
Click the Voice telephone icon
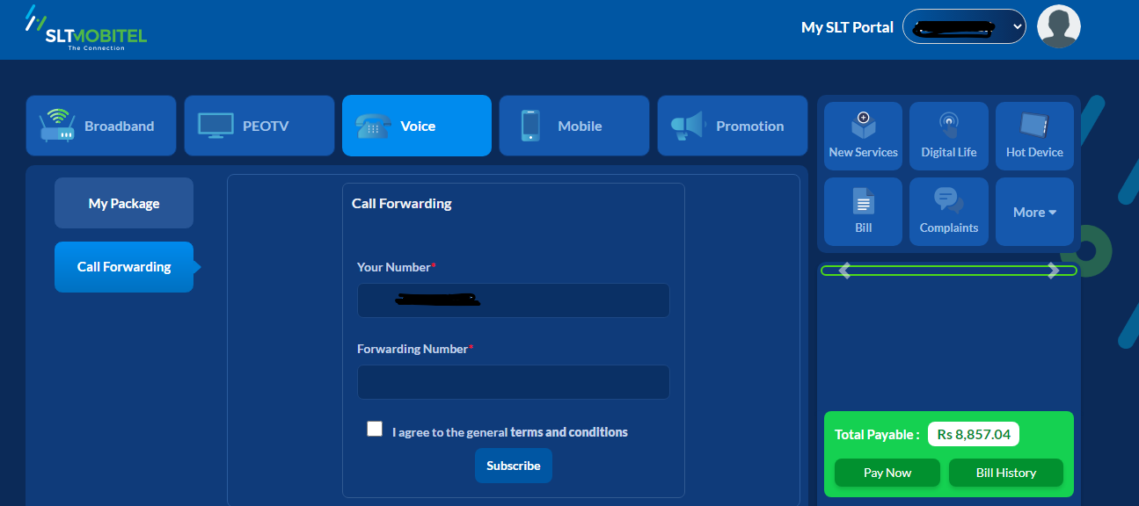click(373, 126)
